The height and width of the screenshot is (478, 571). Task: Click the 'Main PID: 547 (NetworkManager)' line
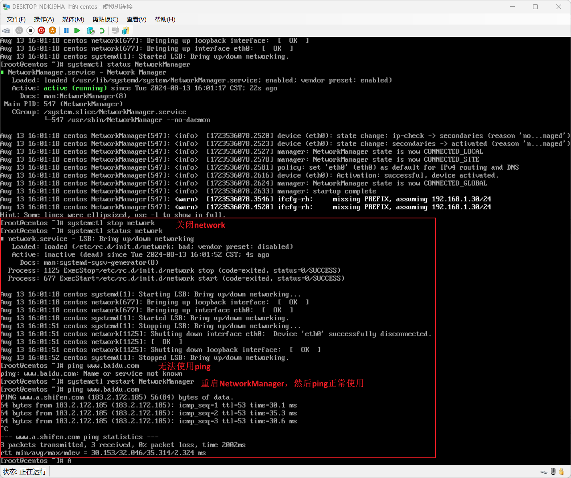63,104
